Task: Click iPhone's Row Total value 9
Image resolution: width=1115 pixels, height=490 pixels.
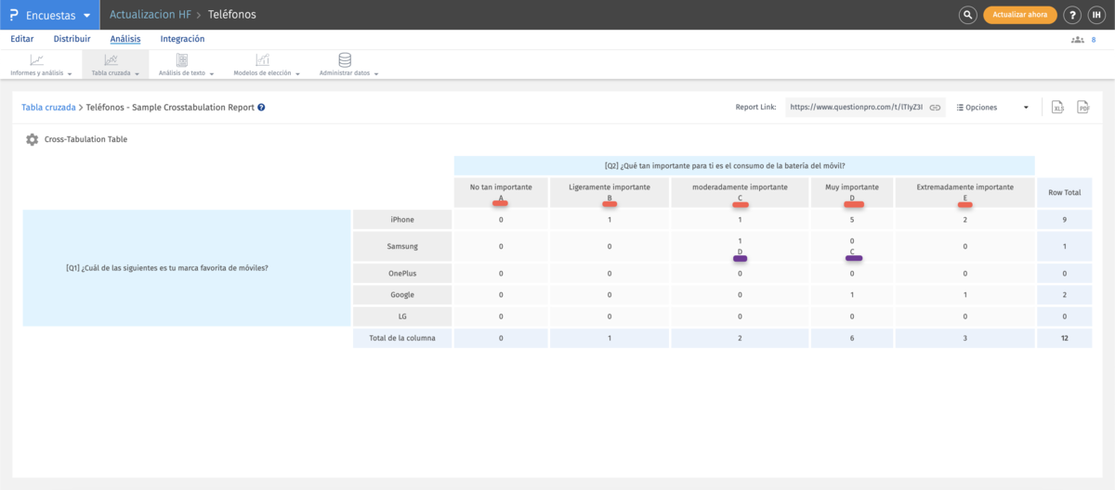Action: click(x=1065, y=220)
